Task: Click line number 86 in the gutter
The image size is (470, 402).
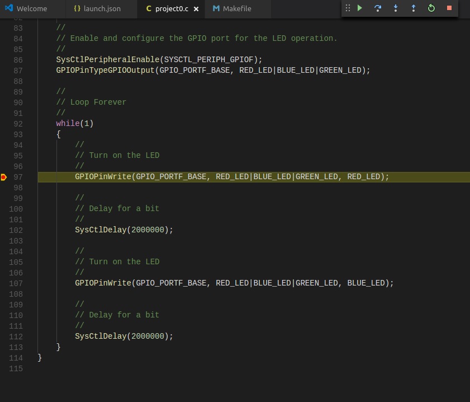Action: tap(18, 60)
